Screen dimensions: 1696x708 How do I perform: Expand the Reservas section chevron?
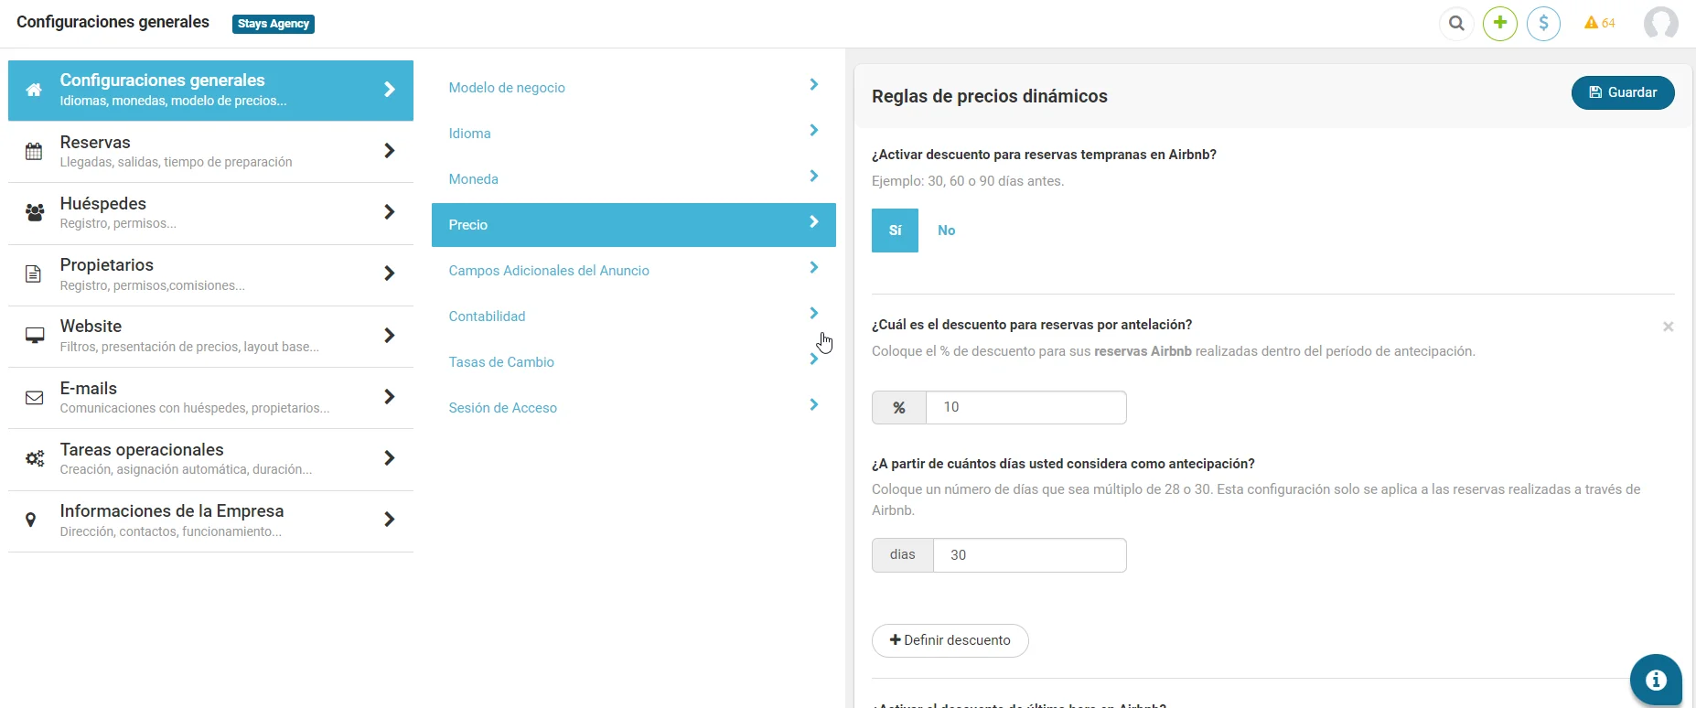390,151
